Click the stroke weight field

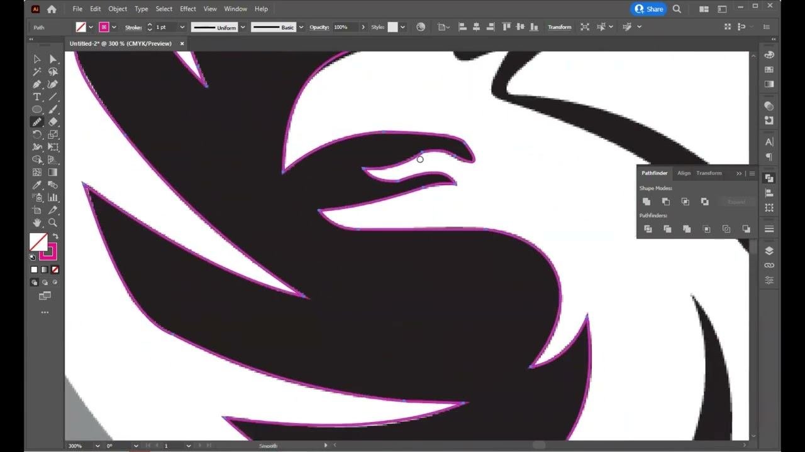(x=166, y=28)
